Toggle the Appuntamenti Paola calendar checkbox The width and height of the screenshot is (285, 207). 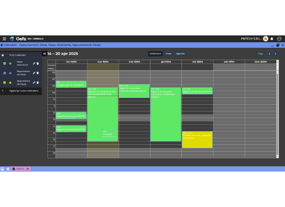pyautogui.click(x=4, y=82)
